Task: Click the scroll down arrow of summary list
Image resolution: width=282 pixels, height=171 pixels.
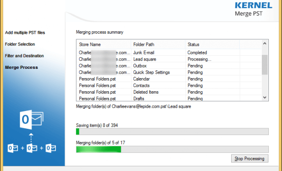Action: pos(265,97)
